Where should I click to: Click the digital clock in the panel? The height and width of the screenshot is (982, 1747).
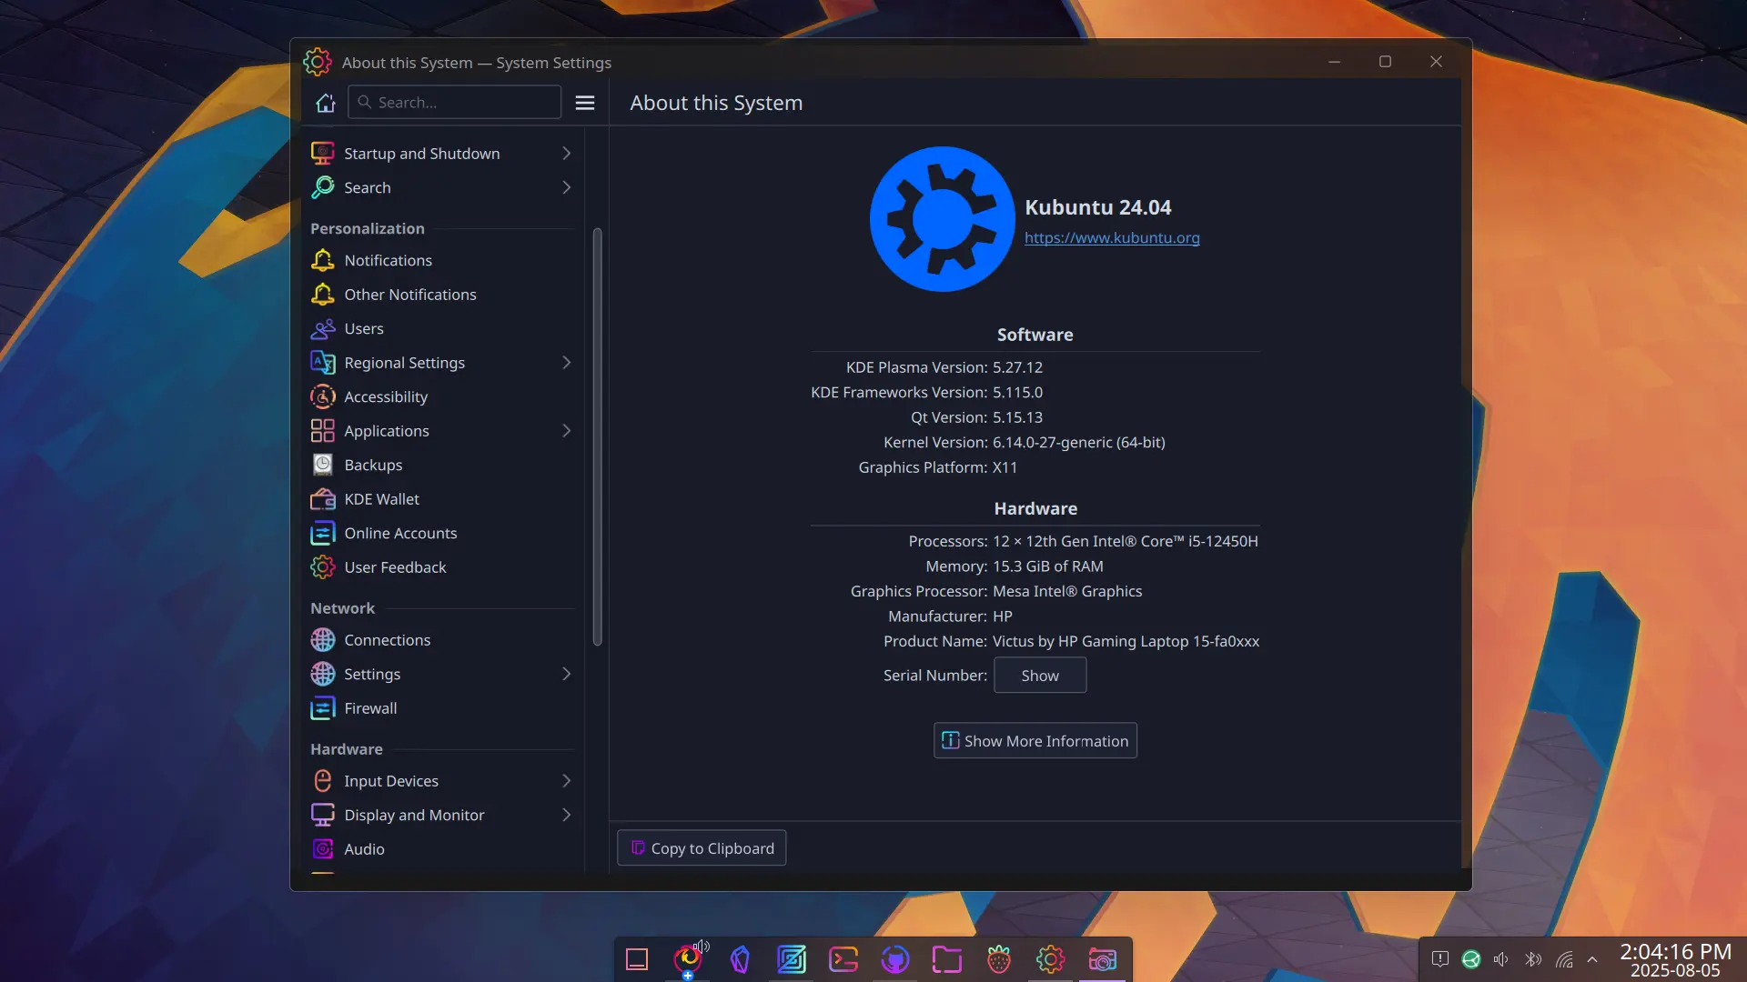pyautogui.click(x=1675, y=960)
